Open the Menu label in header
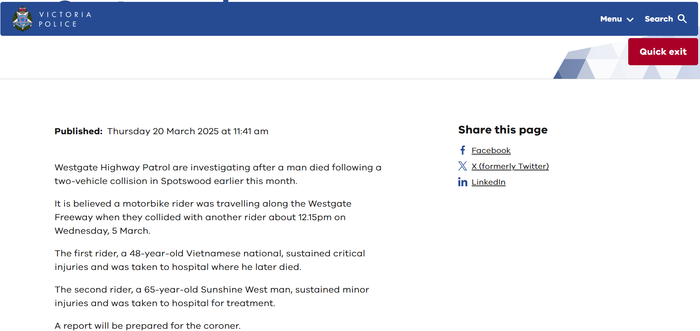Screen dimensions: 700x331 (611, 19)
